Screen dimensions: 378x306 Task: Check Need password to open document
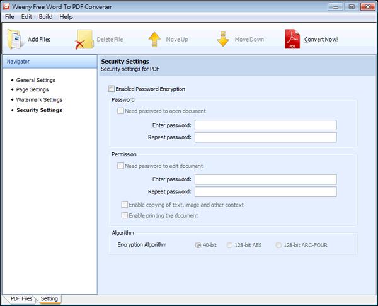(120, 111)
